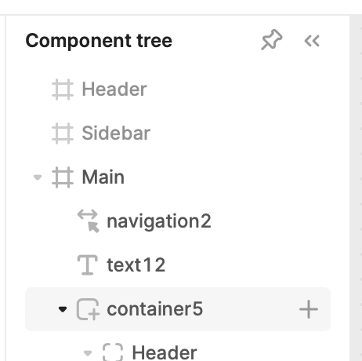Collapse the nested Header node under container5
362x361 pixels.
(x=88, y=353)
